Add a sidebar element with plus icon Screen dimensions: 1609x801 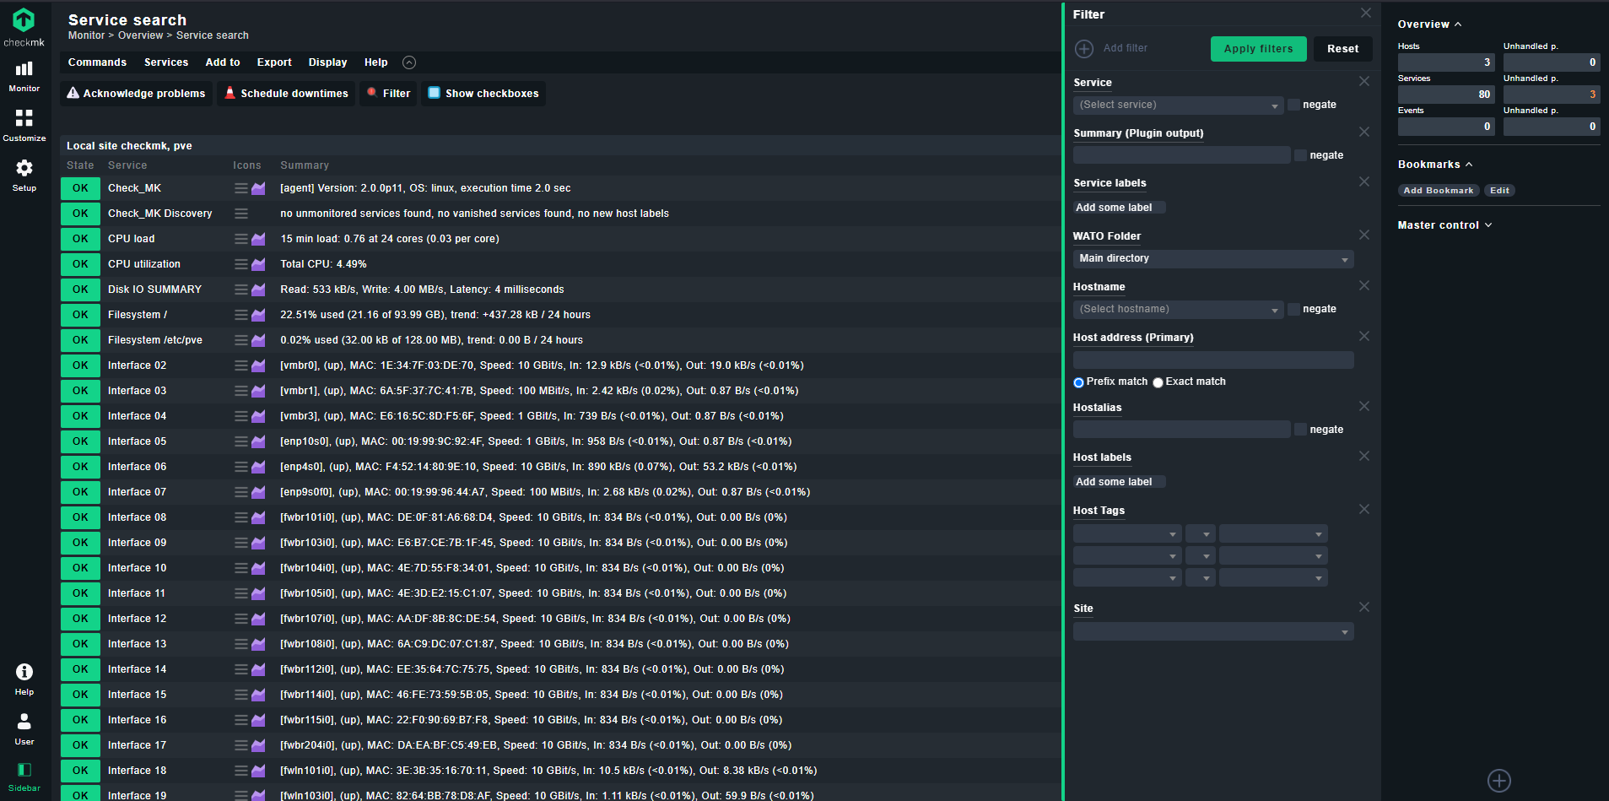[x=1499, y=781]
